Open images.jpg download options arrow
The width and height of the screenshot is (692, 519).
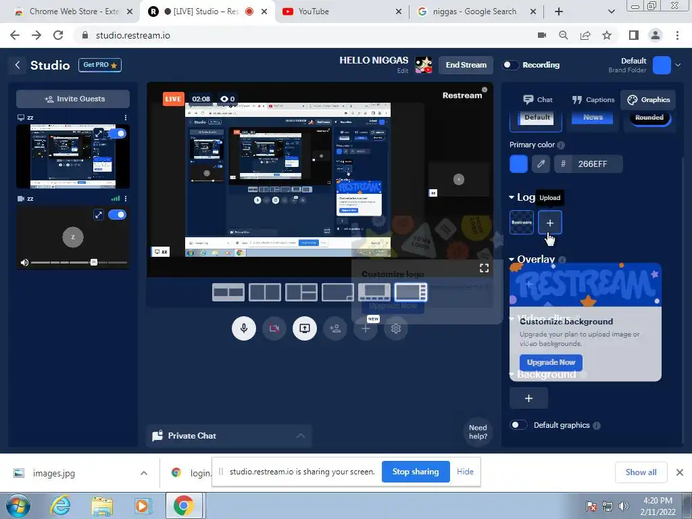[x=144, y=473]
